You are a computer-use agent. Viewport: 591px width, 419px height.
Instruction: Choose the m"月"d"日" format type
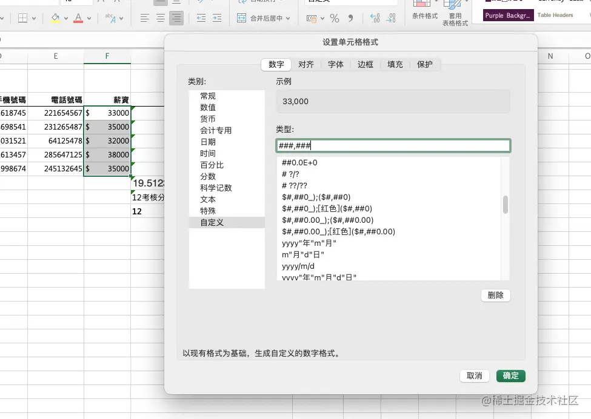point(389,254)
